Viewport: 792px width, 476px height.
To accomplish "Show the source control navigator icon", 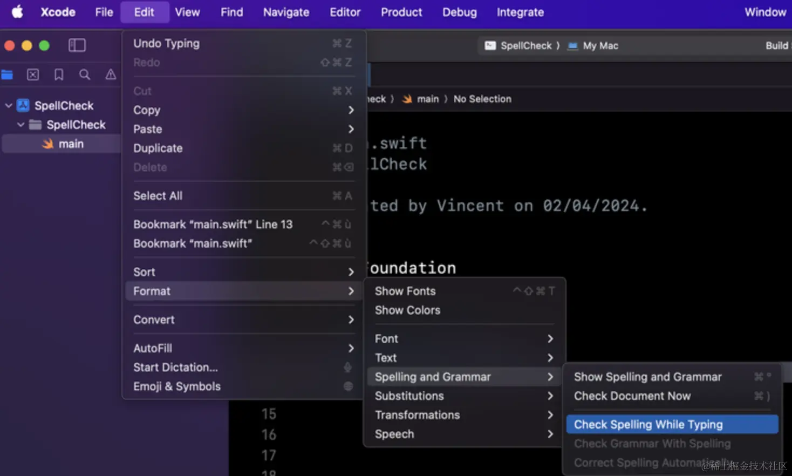I will click(33, 74).
